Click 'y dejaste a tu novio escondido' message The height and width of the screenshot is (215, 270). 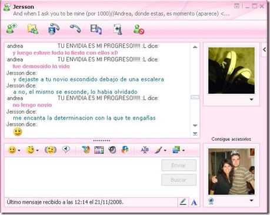[x=88, y=80]
